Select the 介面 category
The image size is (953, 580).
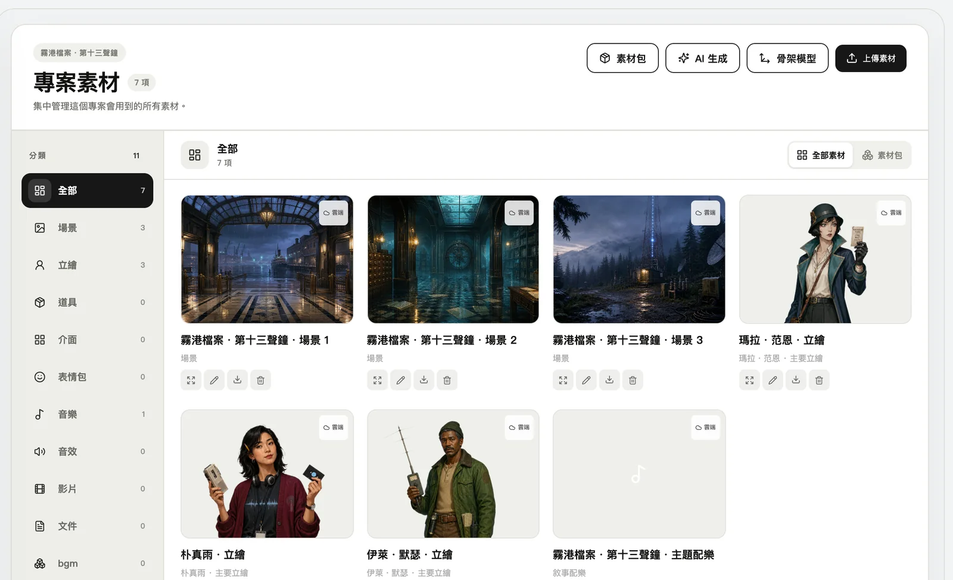(88, 339)
